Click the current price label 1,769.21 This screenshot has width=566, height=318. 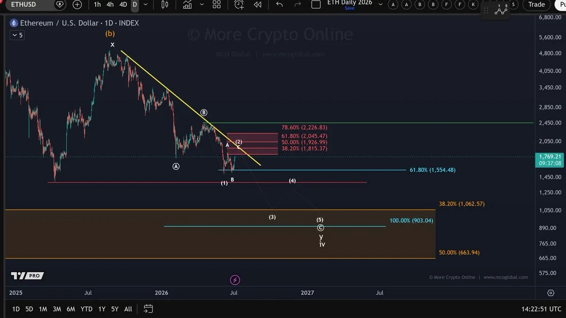tap(551, 156)
